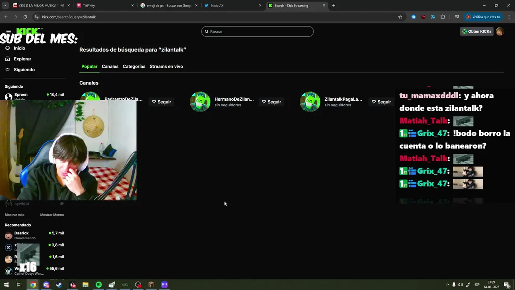This screenshot has height=290, width=515.
Task: Open Daarick recommended channel
Action: point(34,235)
